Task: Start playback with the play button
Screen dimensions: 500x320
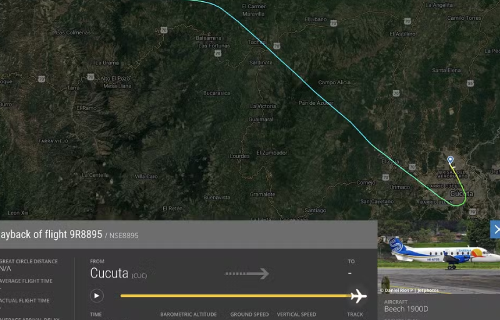Action: coord(97,296)
